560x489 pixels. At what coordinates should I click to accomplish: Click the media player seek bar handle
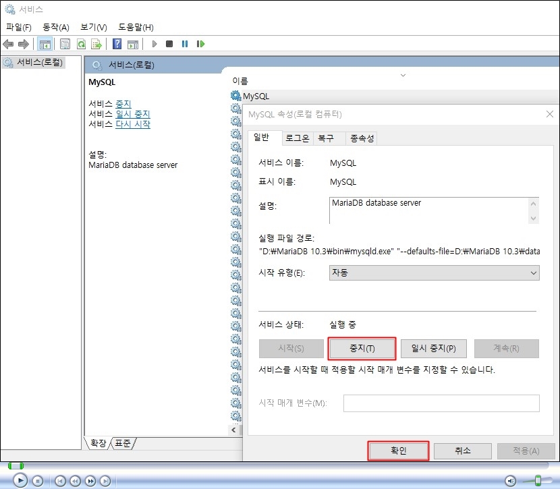coord(16,466)
